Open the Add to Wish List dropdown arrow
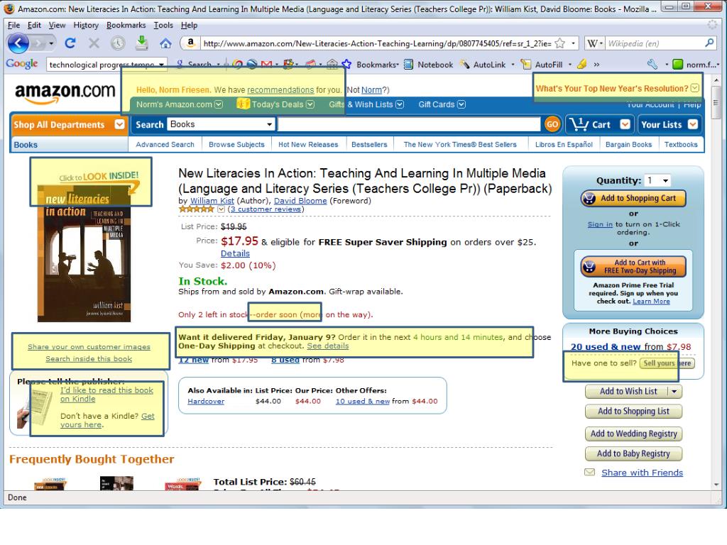 coord(674,392)
